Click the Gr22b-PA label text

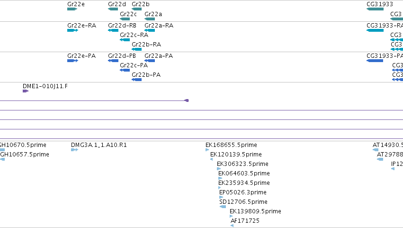146,75
